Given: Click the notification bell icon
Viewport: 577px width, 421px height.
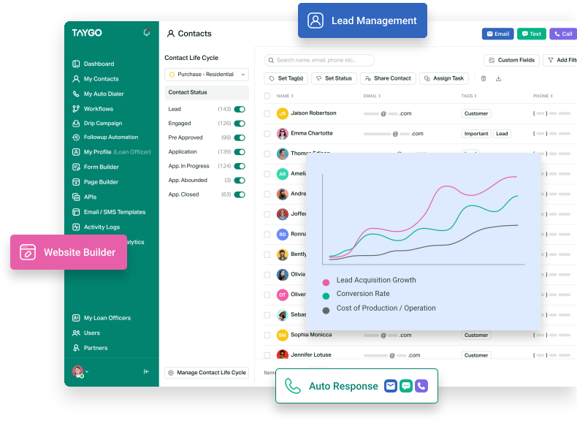Looking at the screenshot, I should coord(147,33).
